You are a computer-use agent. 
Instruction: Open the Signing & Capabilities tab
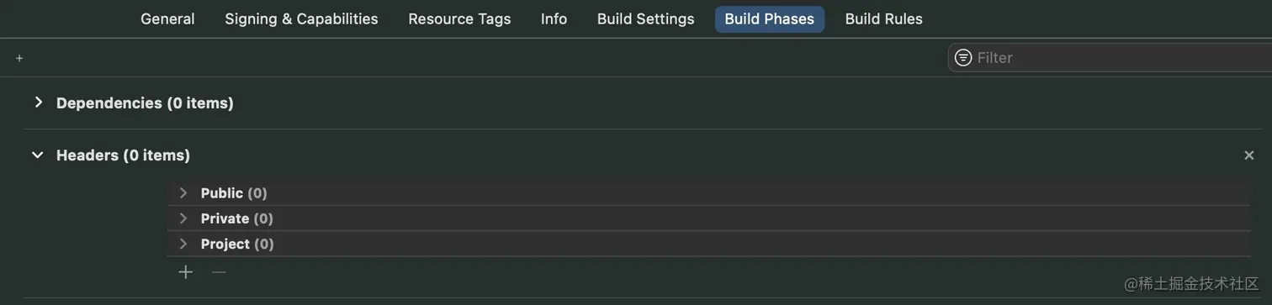pyautogui.click(x=301, y=18)
